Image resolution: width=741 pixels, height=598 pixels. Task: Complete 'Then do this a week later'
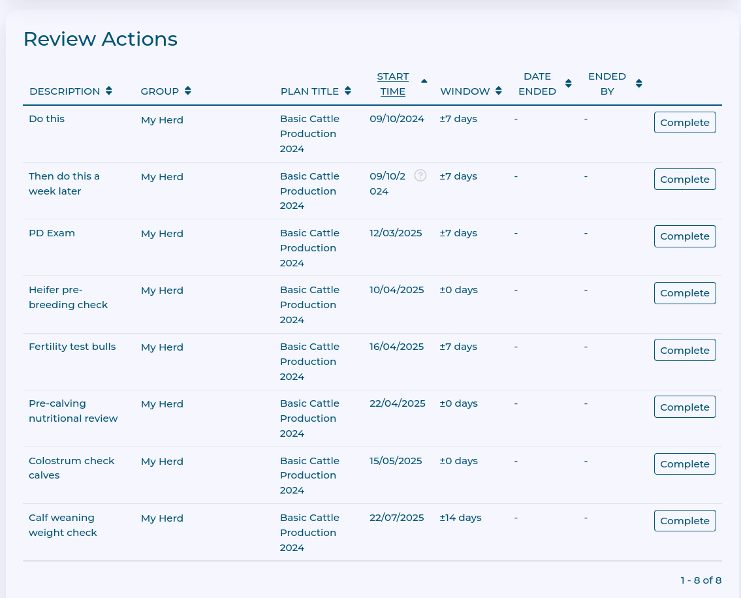coord(685,180)
